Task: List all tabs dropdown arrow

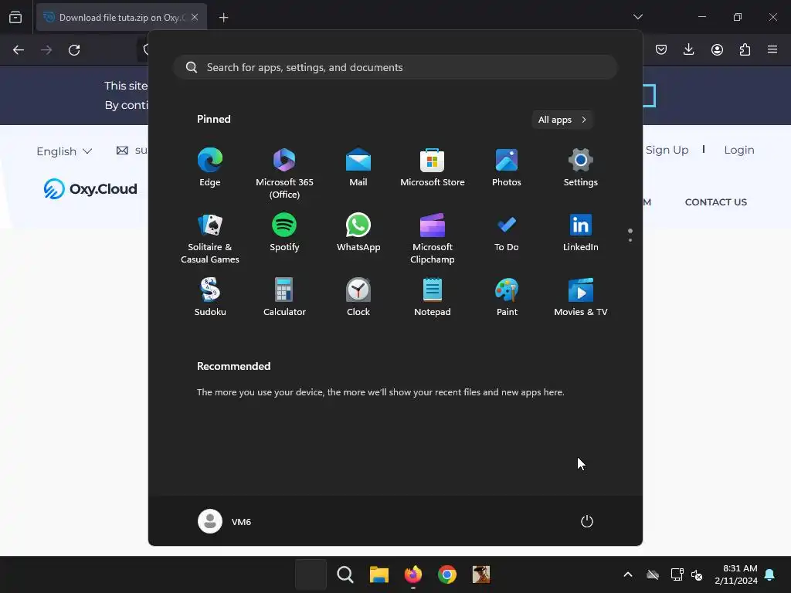Action: 637,17
